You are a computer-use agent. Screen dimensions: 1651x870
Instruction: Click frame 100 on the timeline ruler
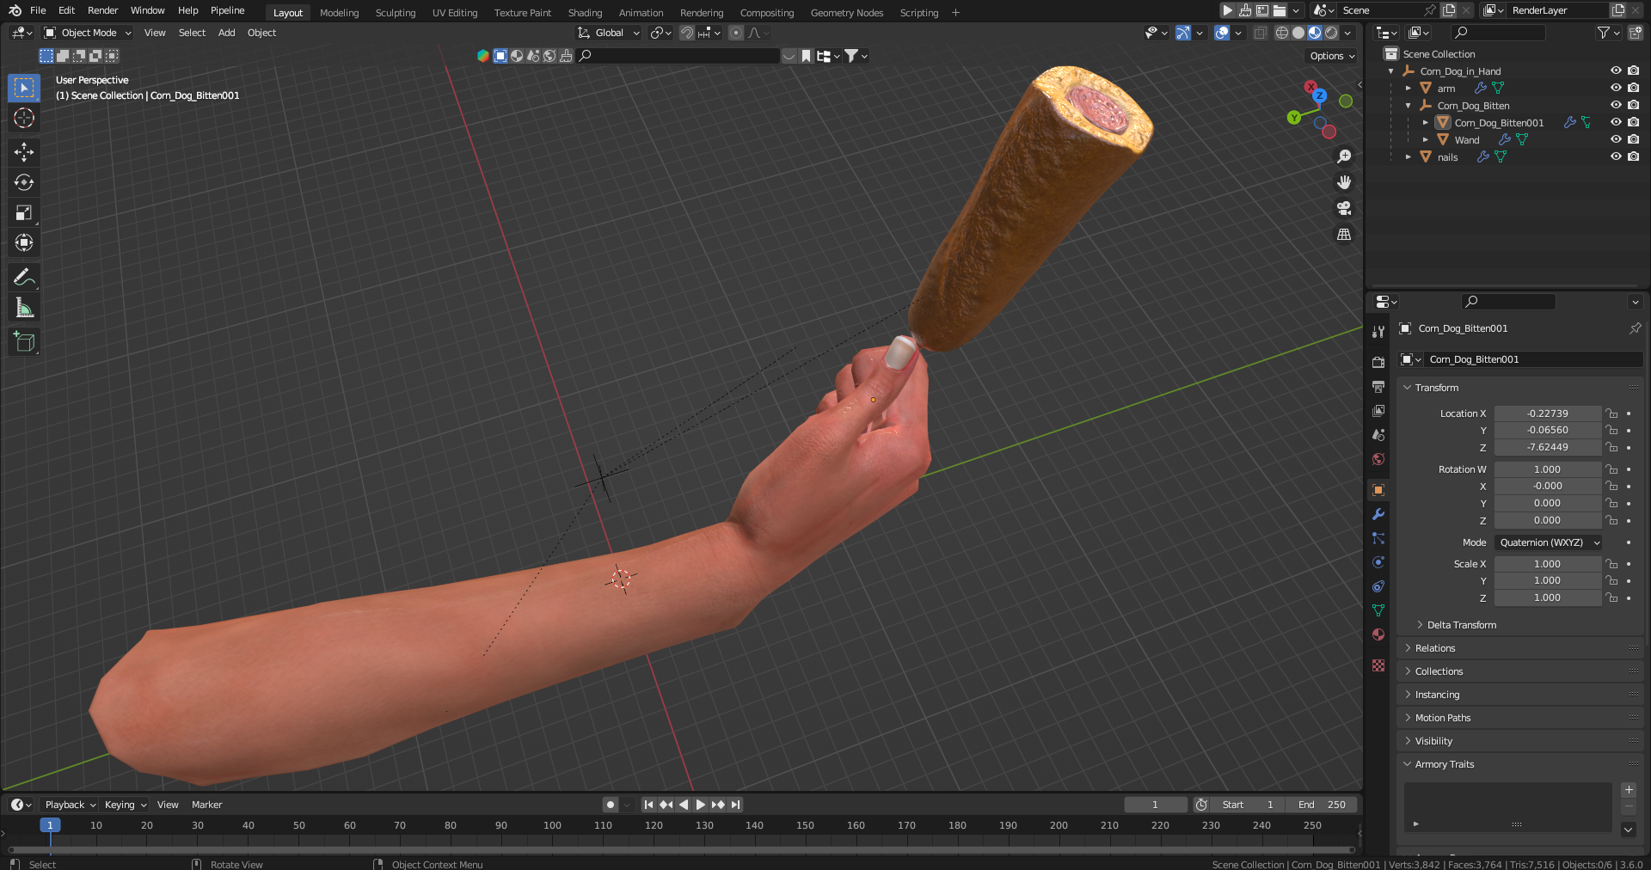552,825
